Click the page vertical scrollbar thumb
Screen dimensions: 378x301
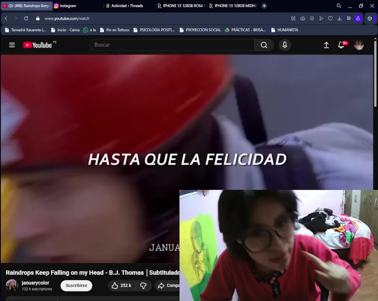click(375, 74)
